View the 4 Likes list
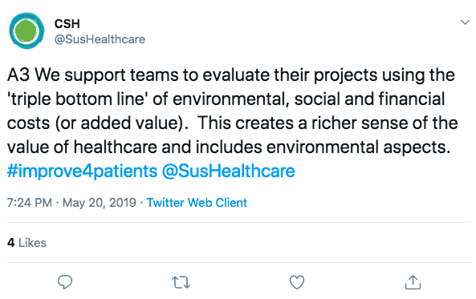The image size is (476, 299). (x=26, y=243)
